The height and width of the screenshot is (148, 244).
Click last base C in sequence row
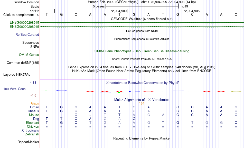pos(236,15)
